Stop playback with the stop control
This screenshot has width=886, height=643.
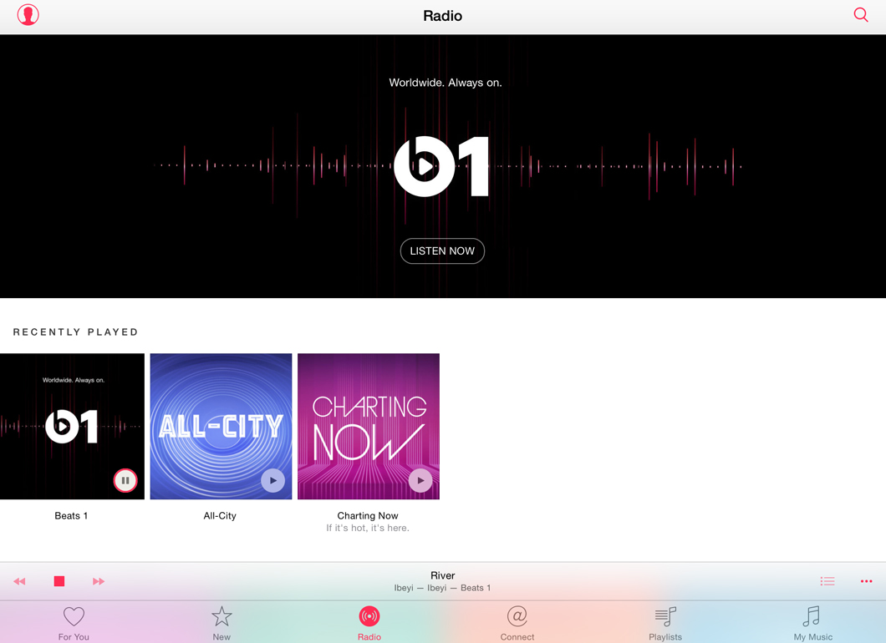(59, 580)
